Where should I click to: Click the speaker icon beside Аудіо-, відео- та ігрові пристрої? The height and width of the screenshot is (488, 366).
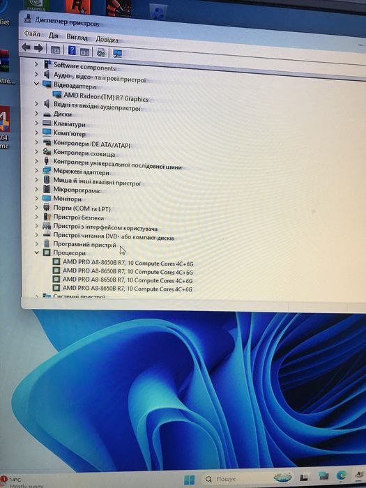47,75
